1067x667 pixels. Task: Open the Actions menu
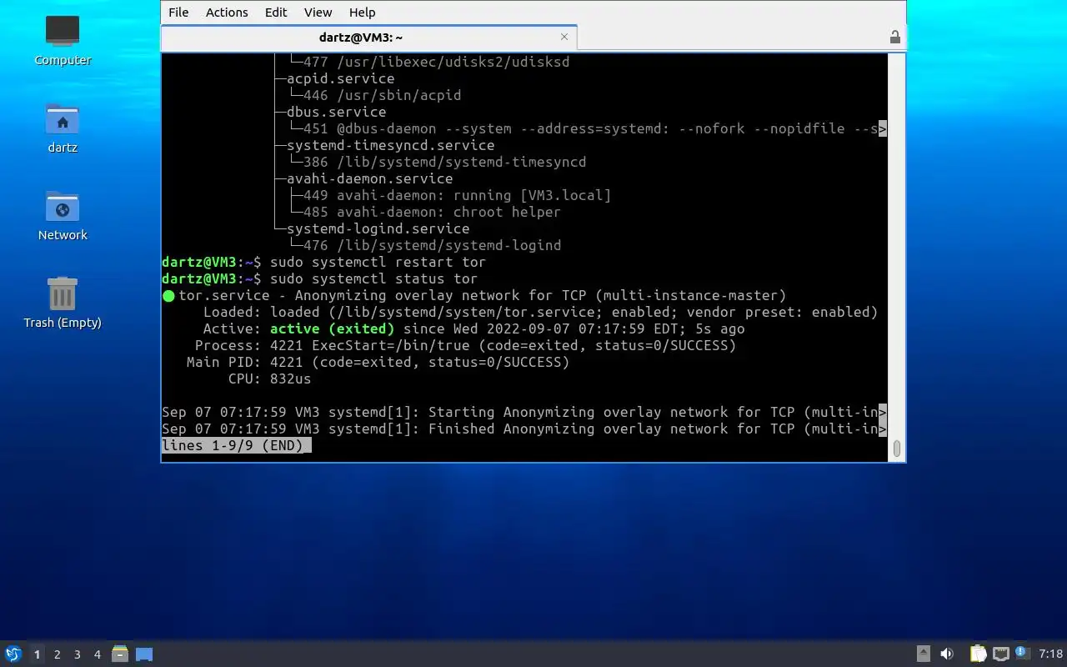click(x=227, y=13)
